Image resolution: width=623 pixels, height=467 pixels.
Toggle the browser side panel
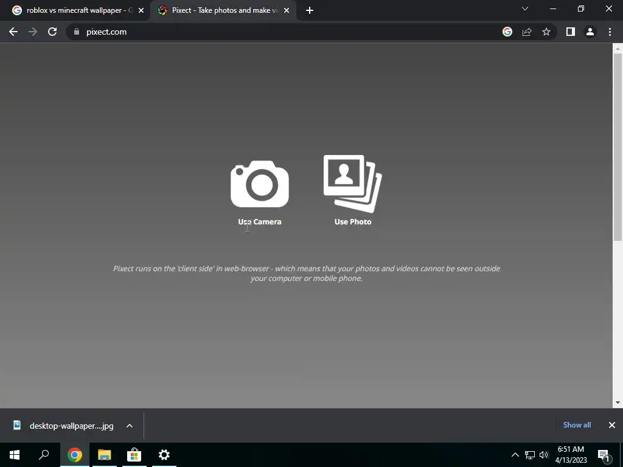(x=571, y=32)
